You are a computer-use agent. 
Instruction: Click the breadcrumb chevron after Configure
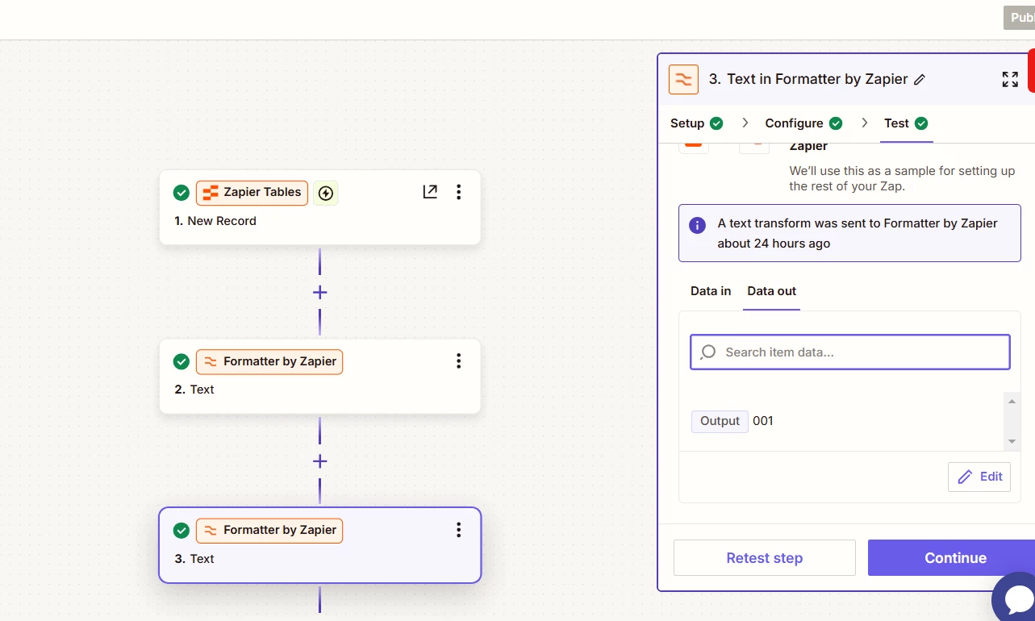(x=865, y=123)
